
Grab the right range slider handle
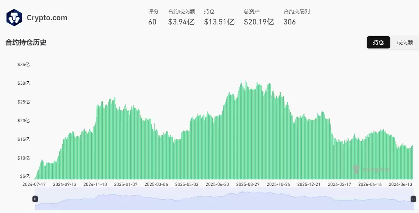413,199
